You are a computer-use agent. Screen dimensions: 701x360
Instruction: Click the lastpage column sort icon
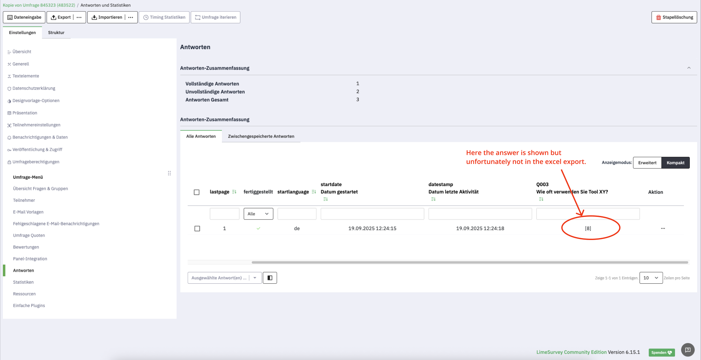pos(234,192)
